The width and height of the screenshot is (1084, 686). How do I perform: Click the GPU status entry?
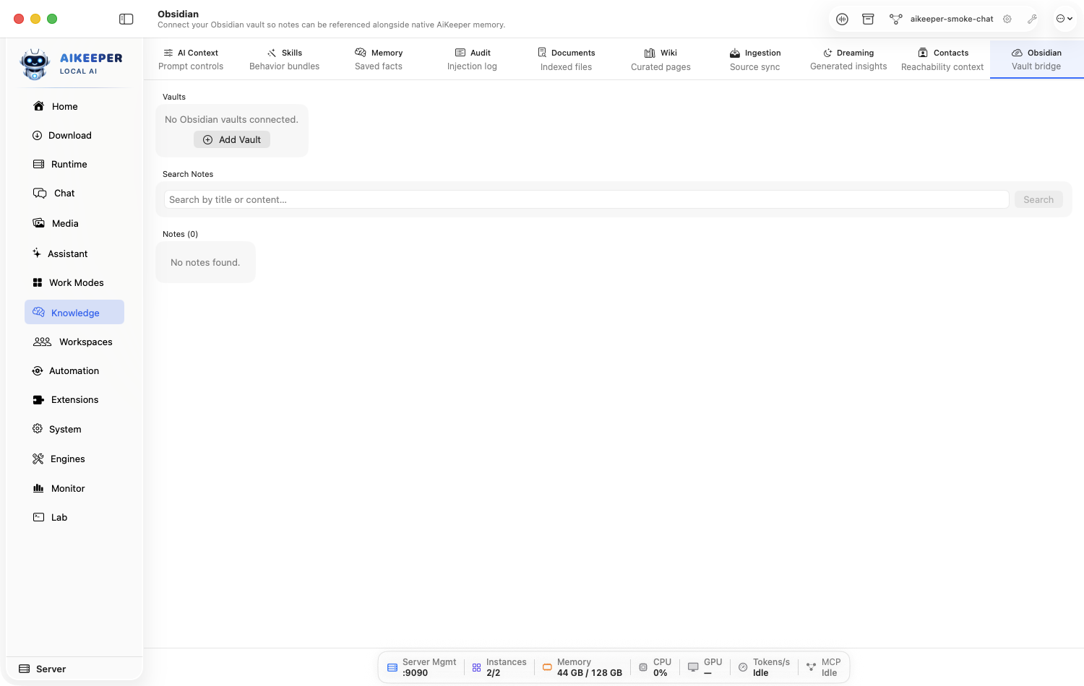(x=705, y=667)
